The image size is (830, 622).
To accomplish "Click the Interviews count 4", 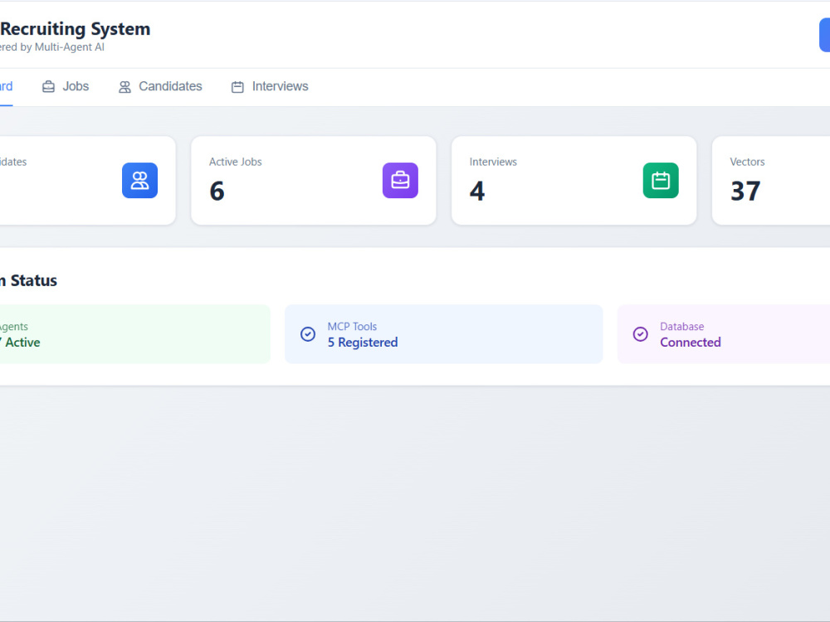I will pos(477,191).
